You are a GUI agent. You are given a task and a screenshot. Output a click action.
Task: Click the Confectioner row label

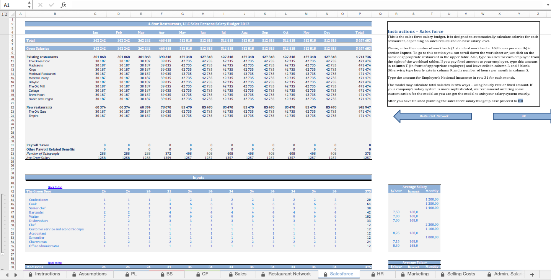[39, 200]
